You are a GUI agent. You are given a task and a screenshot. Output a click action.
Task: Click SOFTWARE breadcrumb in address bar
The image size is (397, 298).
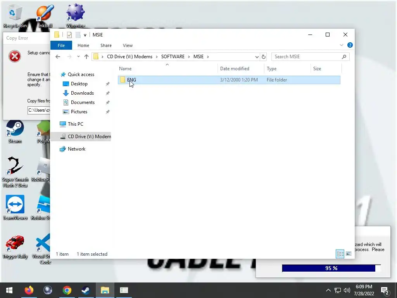pyautogui.click(x=173, y=57)
